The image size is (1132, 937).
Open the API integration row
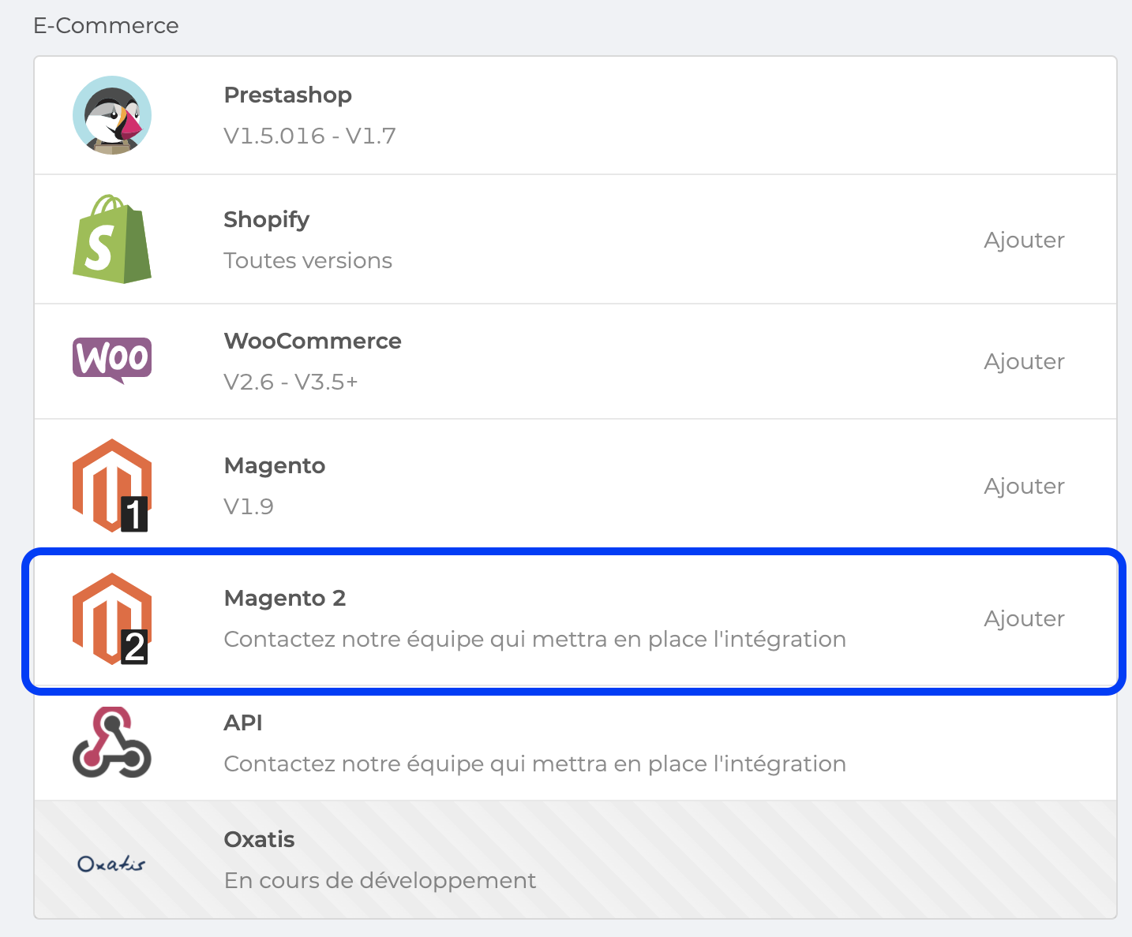[x=553, y=743]
